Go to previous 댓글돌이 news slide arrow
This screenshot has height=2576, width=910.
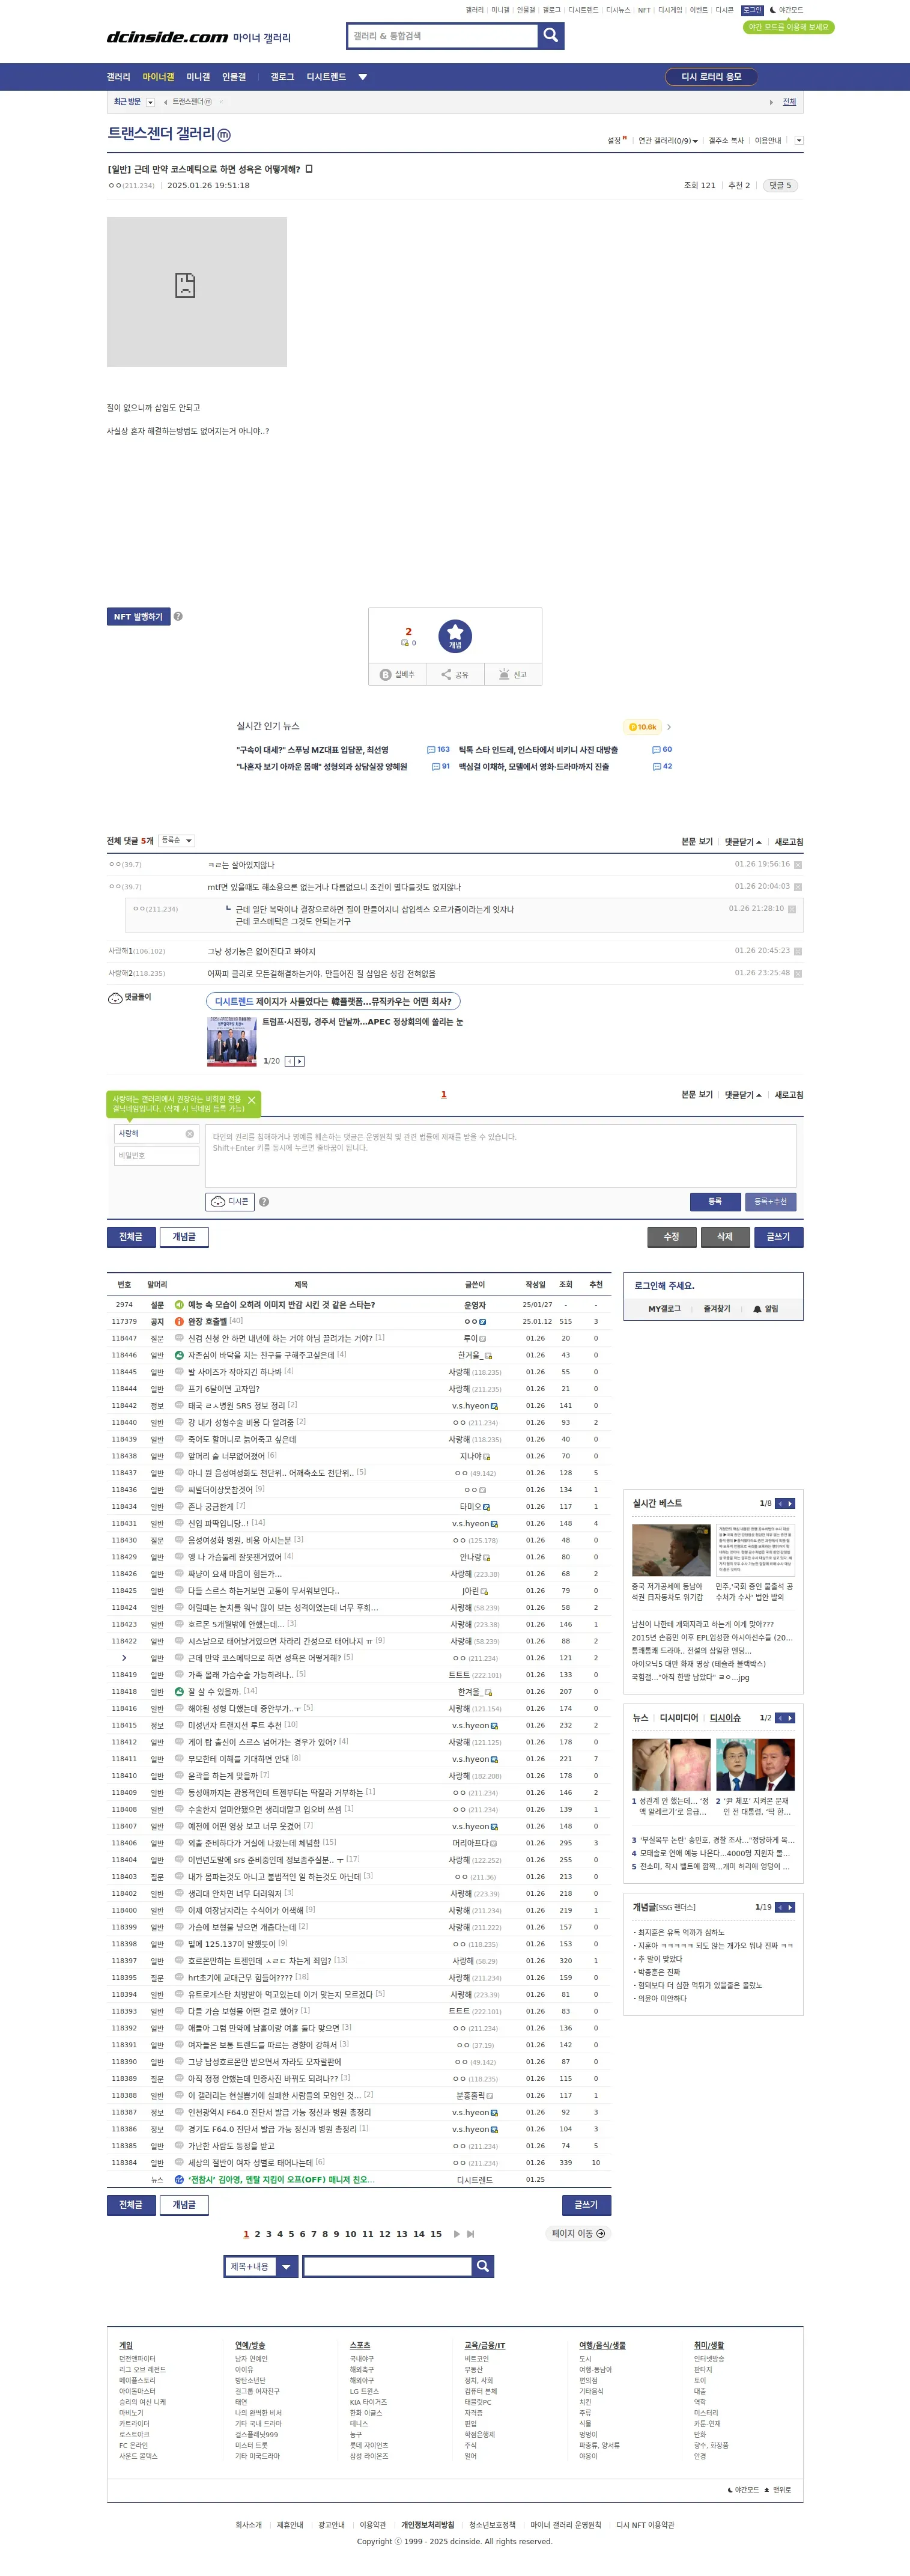pyautogui.click(x=290, y=1061)
